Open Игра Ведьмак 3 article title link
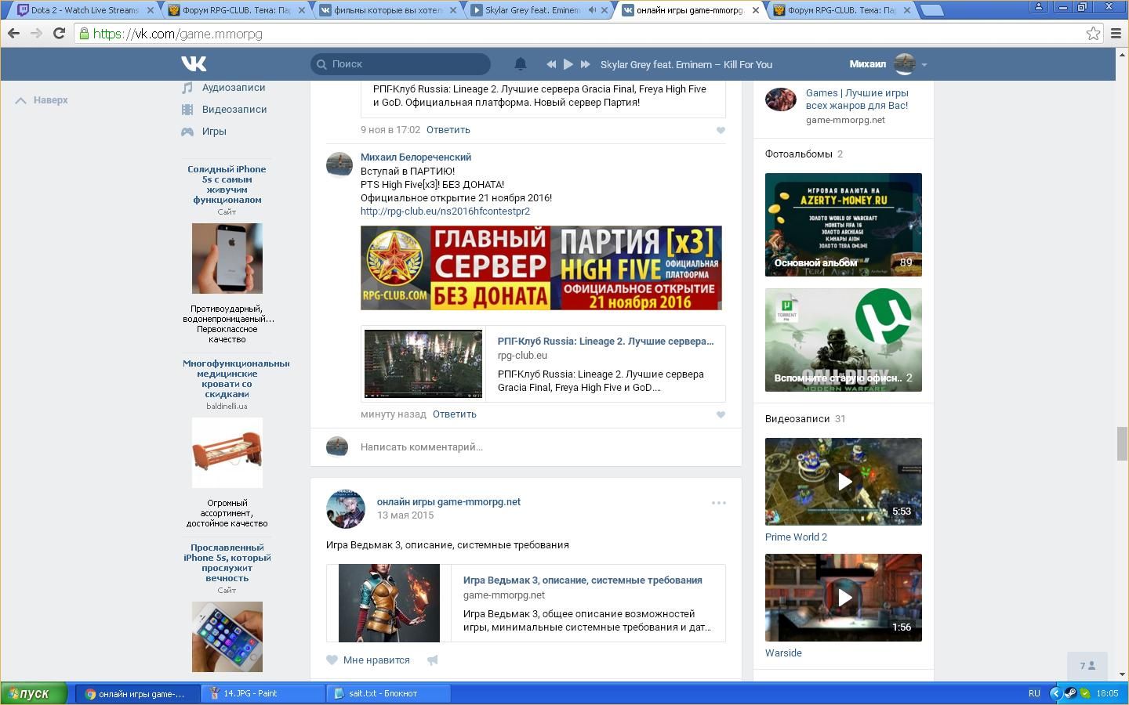This screenshot has width=1129, height=705. point(583,580)
